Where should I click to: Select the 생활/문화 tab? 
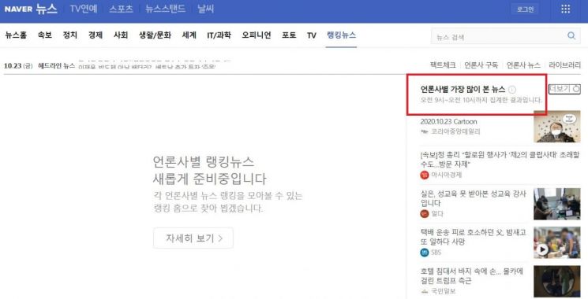pyautogui.click(x=155, y=35)
